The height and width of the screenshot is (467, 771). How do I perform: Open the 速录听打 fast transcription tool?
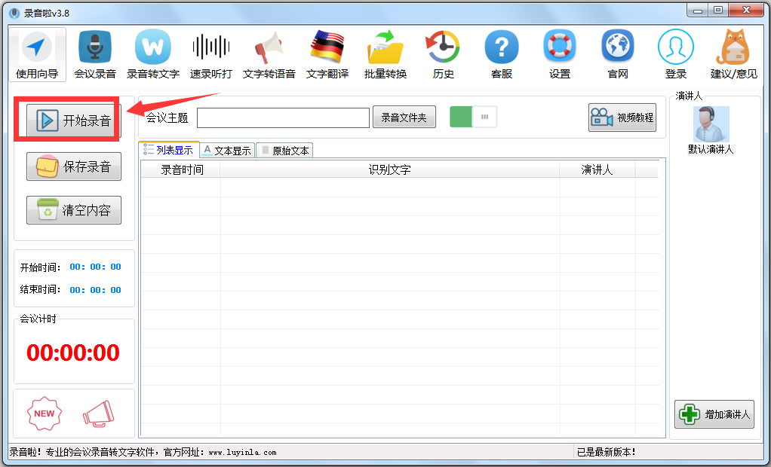[x=211, y=53]
